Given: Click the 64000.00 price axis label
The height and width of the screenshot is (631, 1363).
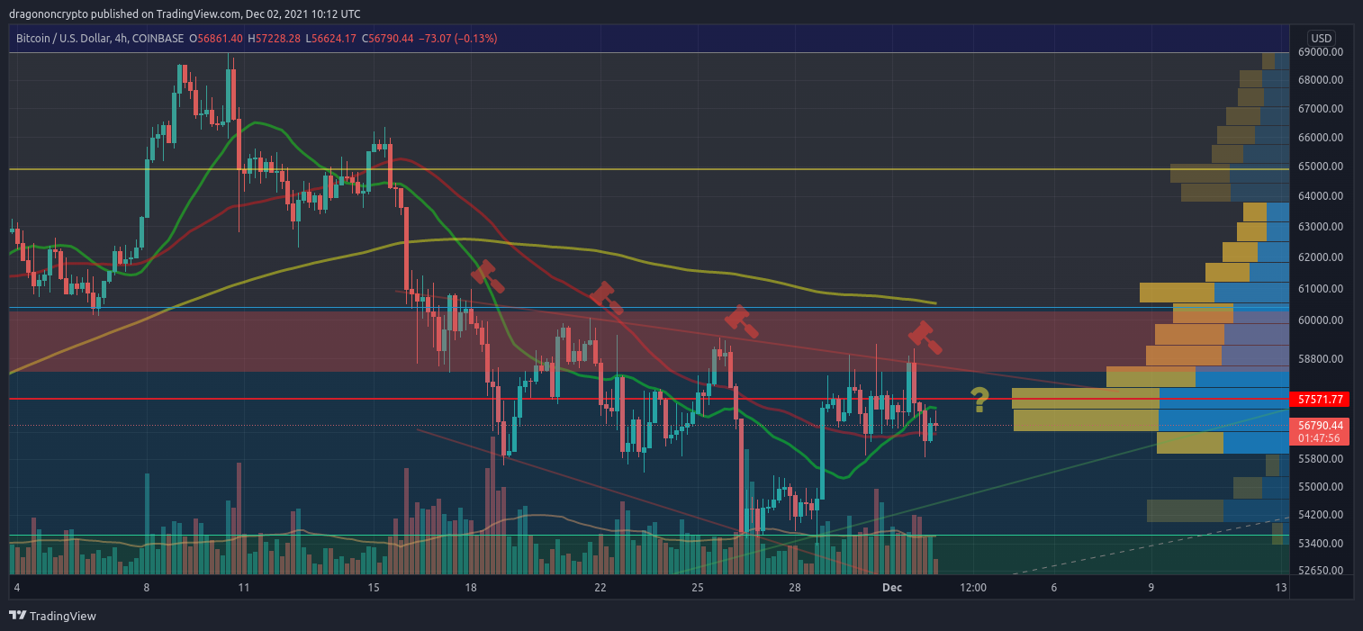Looking at the screenshot, I should pyautogui.click(x=1321, y=196).
